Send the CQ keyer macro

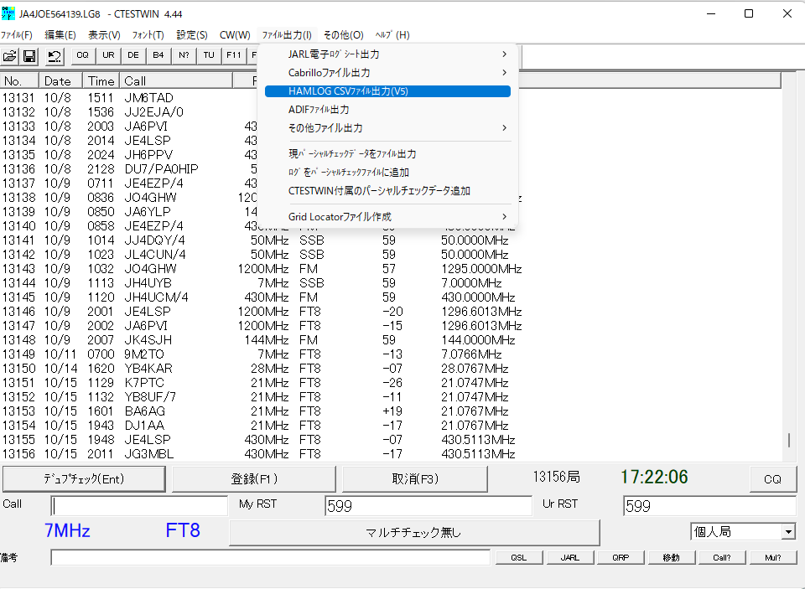click(x=82, y=55)
